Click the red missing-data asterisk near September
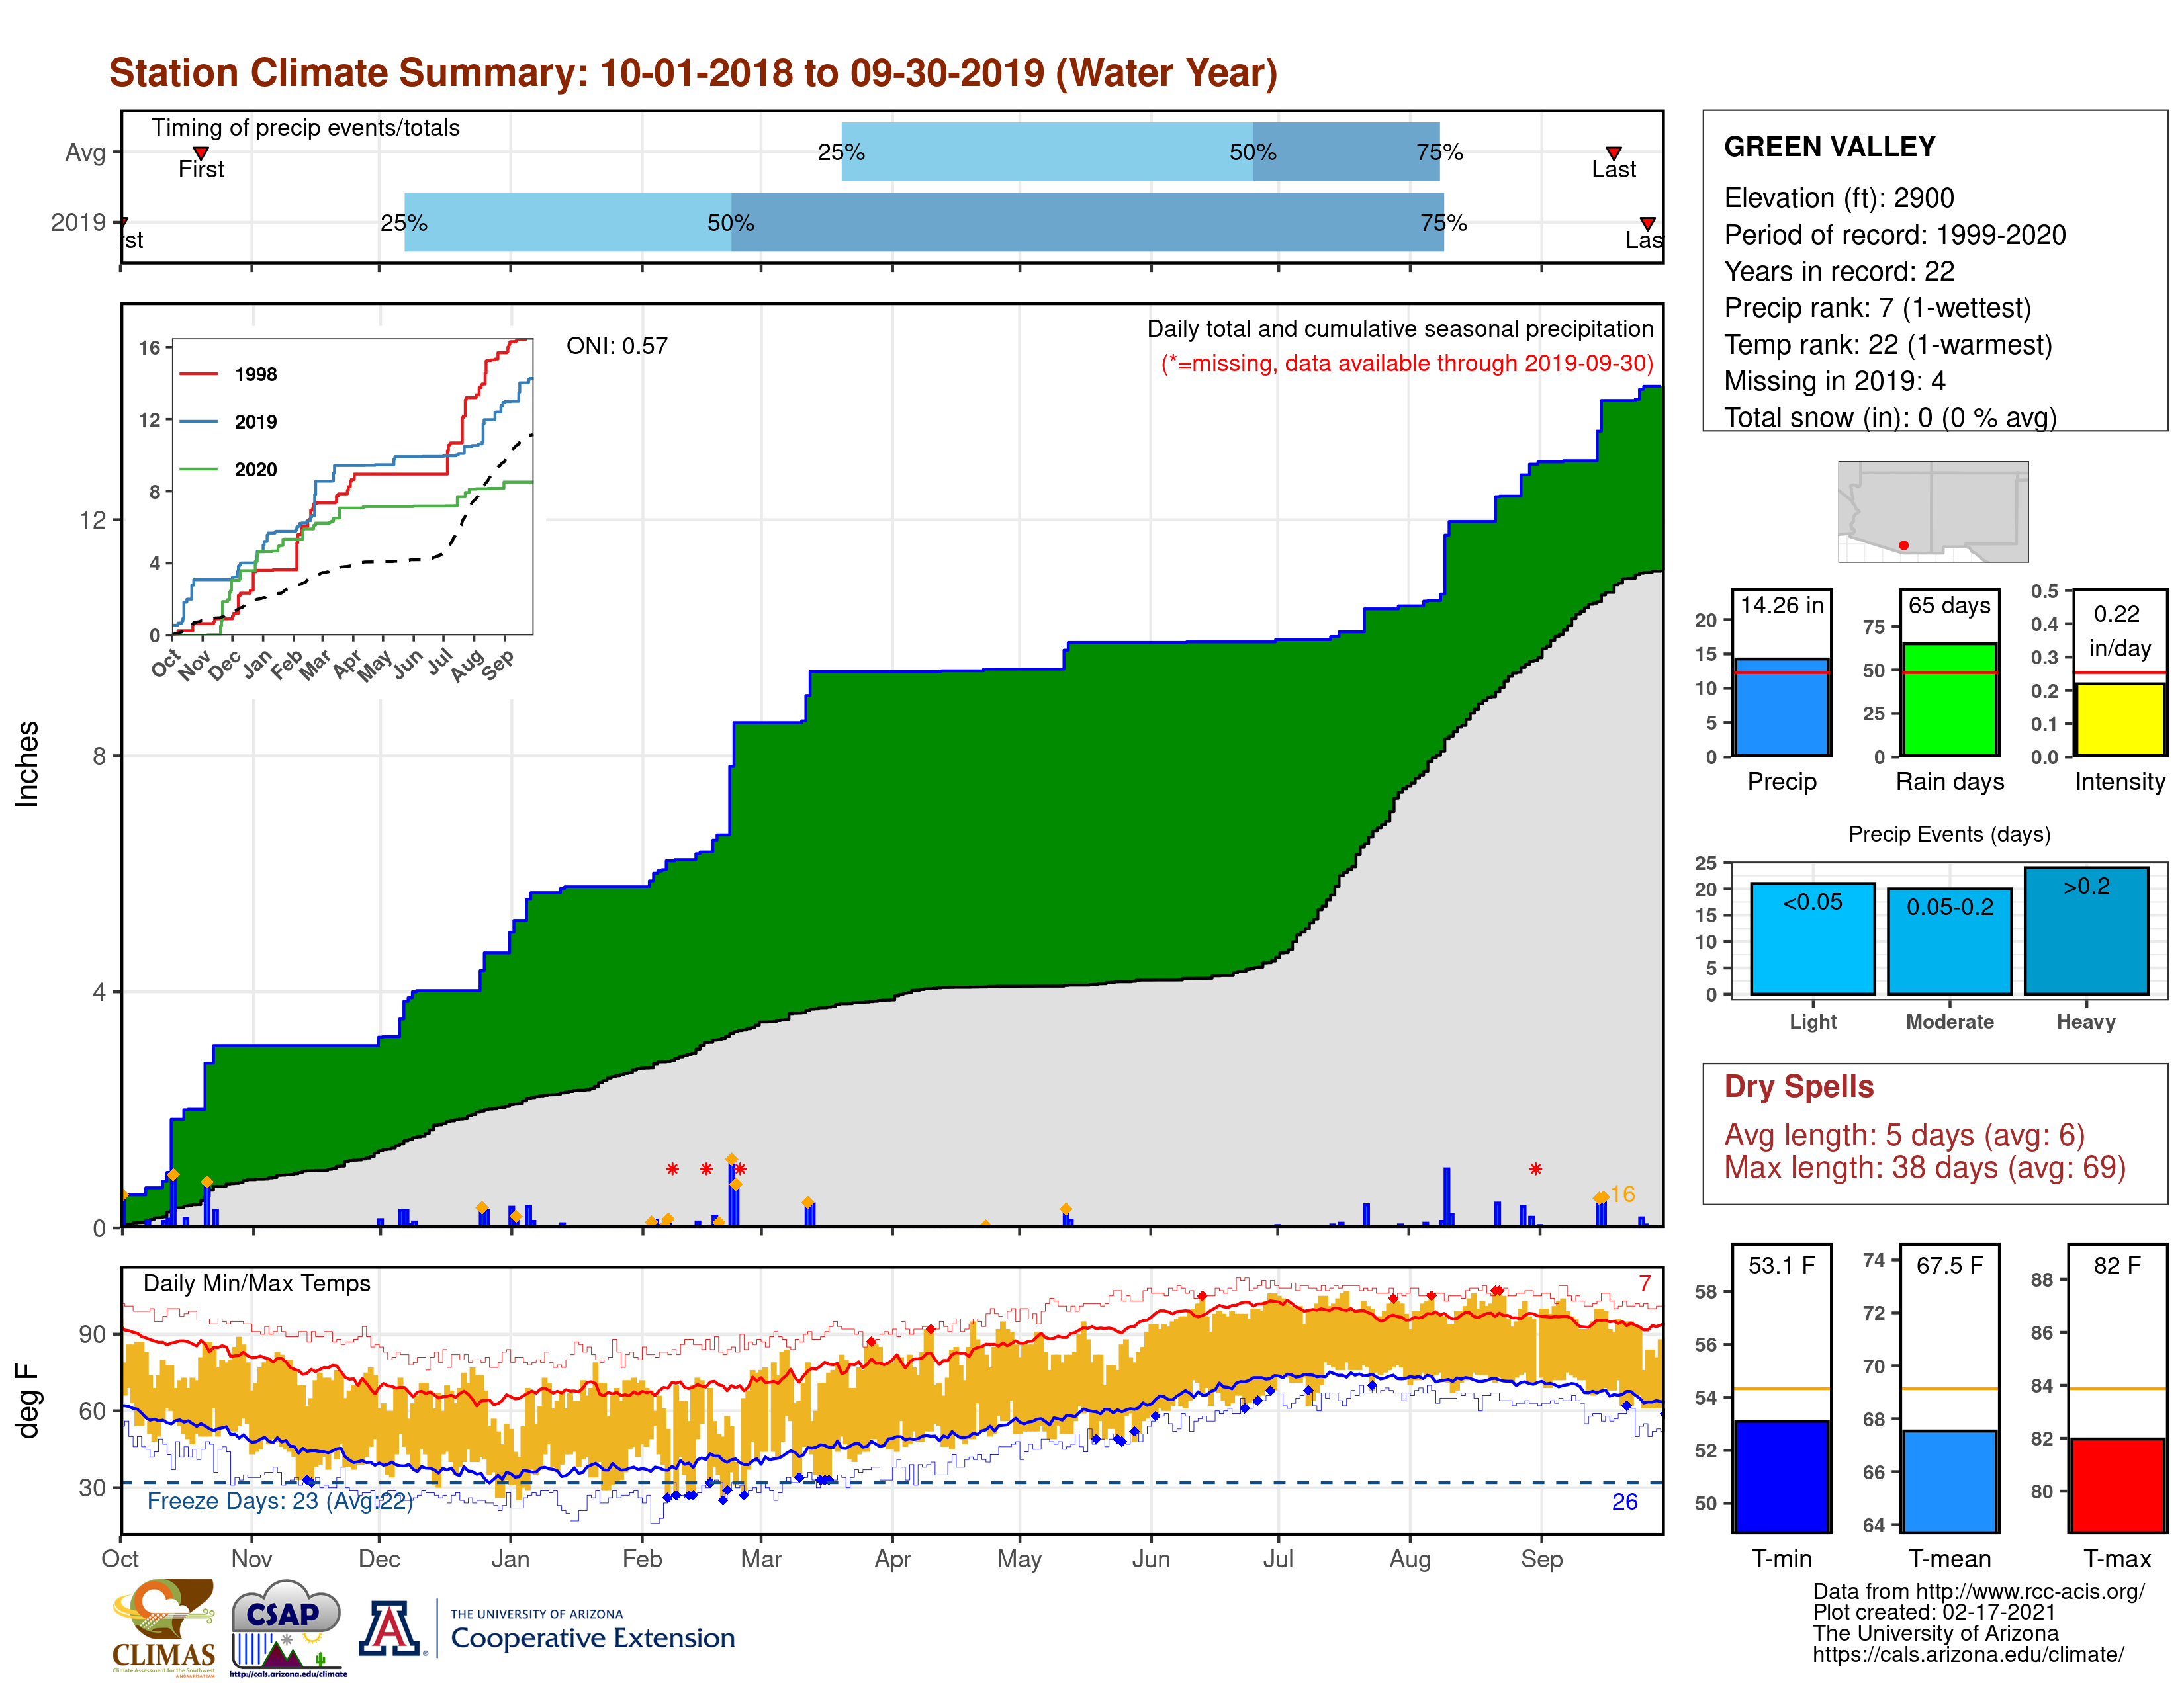 tap(1535, 1168)
